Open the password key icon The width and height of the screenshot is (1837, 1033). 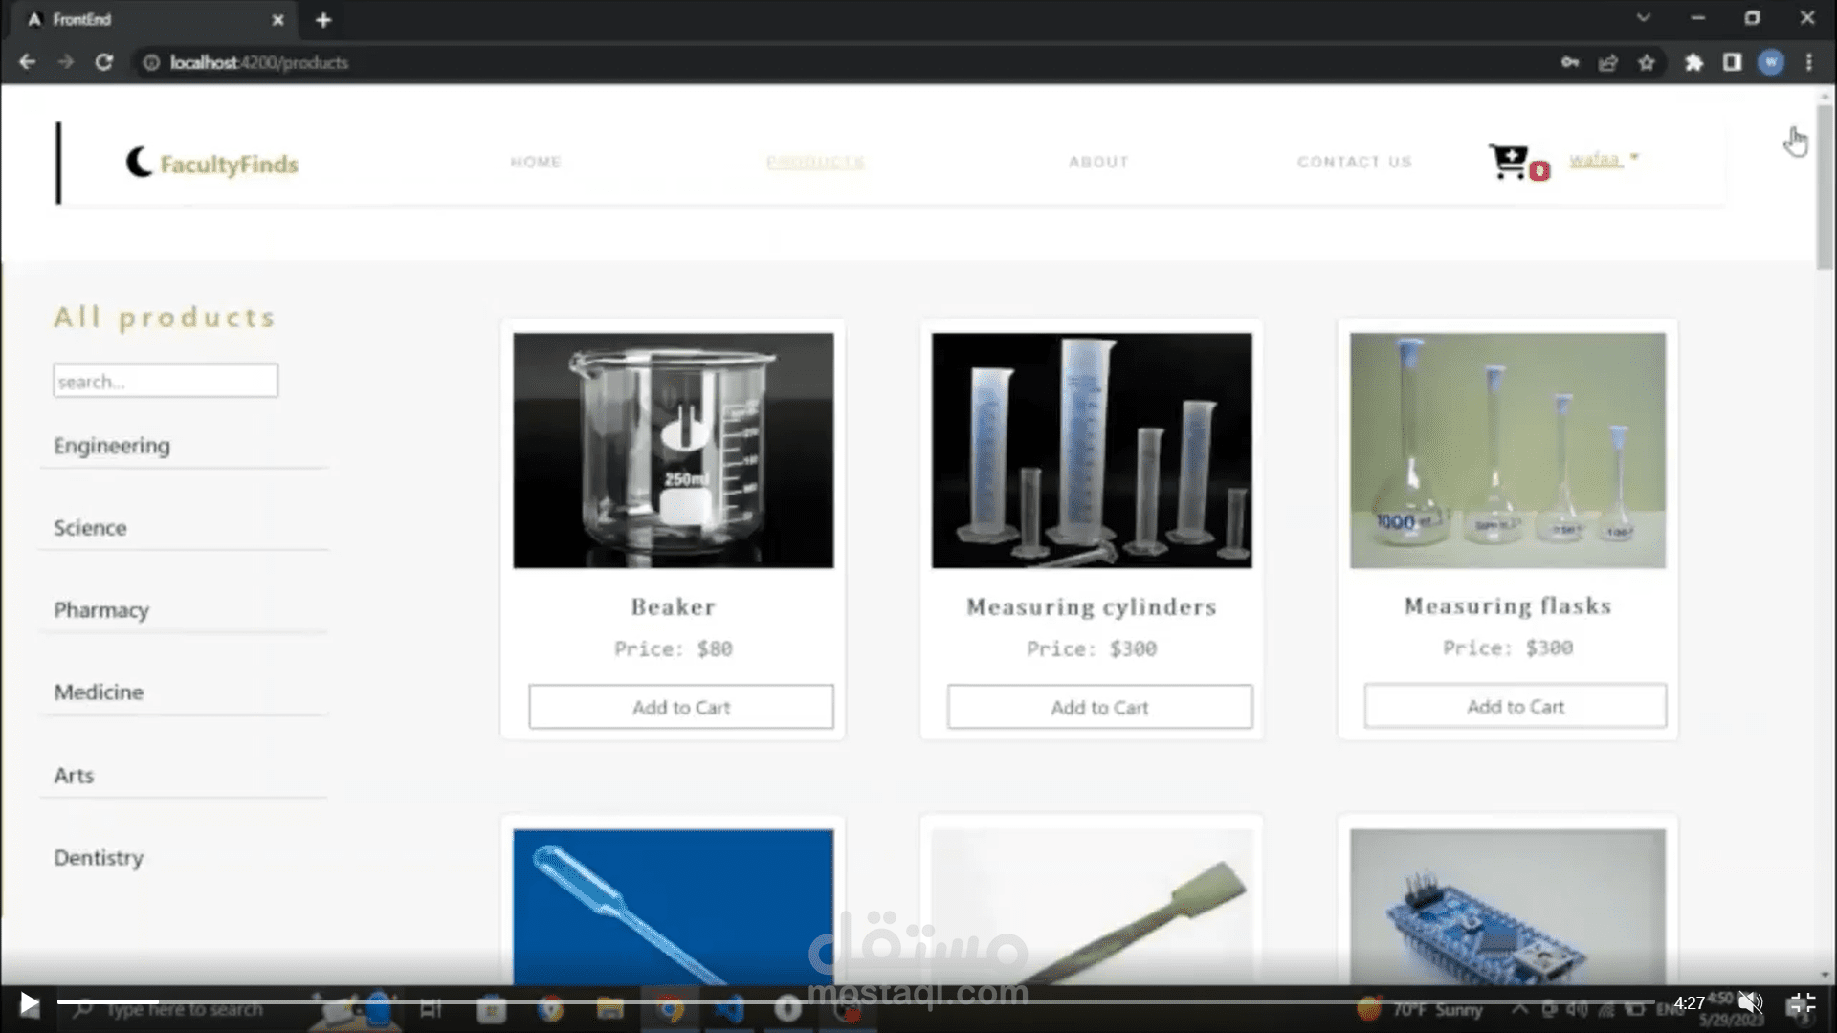click(x=1570, y=62)
